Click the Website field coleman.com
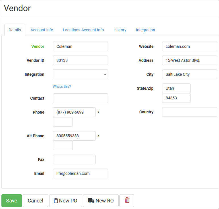Screen dimensions: 219x209 (x=189, y=46)
